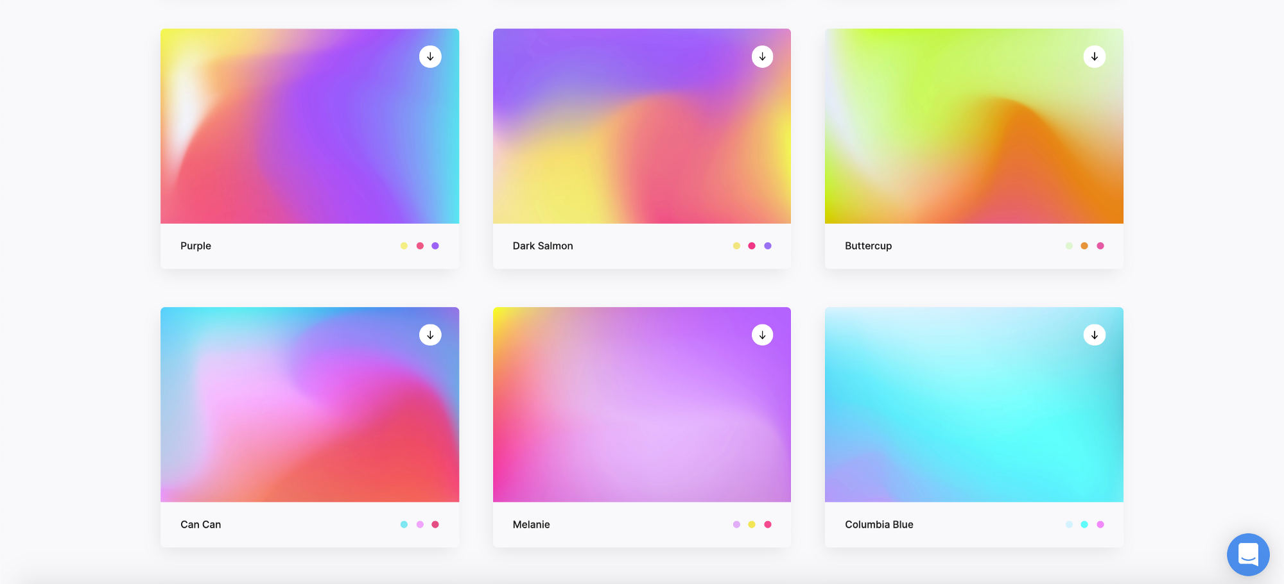Open the chat support widget
Image resolution: width=1284 pixels, height=584 pixels.
[x=1247, y=554]
